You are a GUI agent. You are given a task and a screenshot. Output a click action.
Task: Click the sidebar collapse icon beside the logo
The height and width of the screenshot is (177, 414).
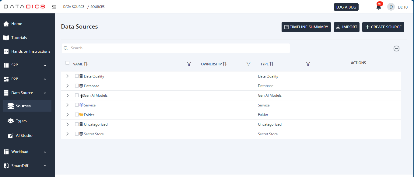(x=54, y=6)
